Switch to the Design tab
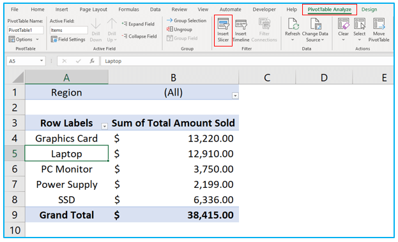 tap(369, 10)
